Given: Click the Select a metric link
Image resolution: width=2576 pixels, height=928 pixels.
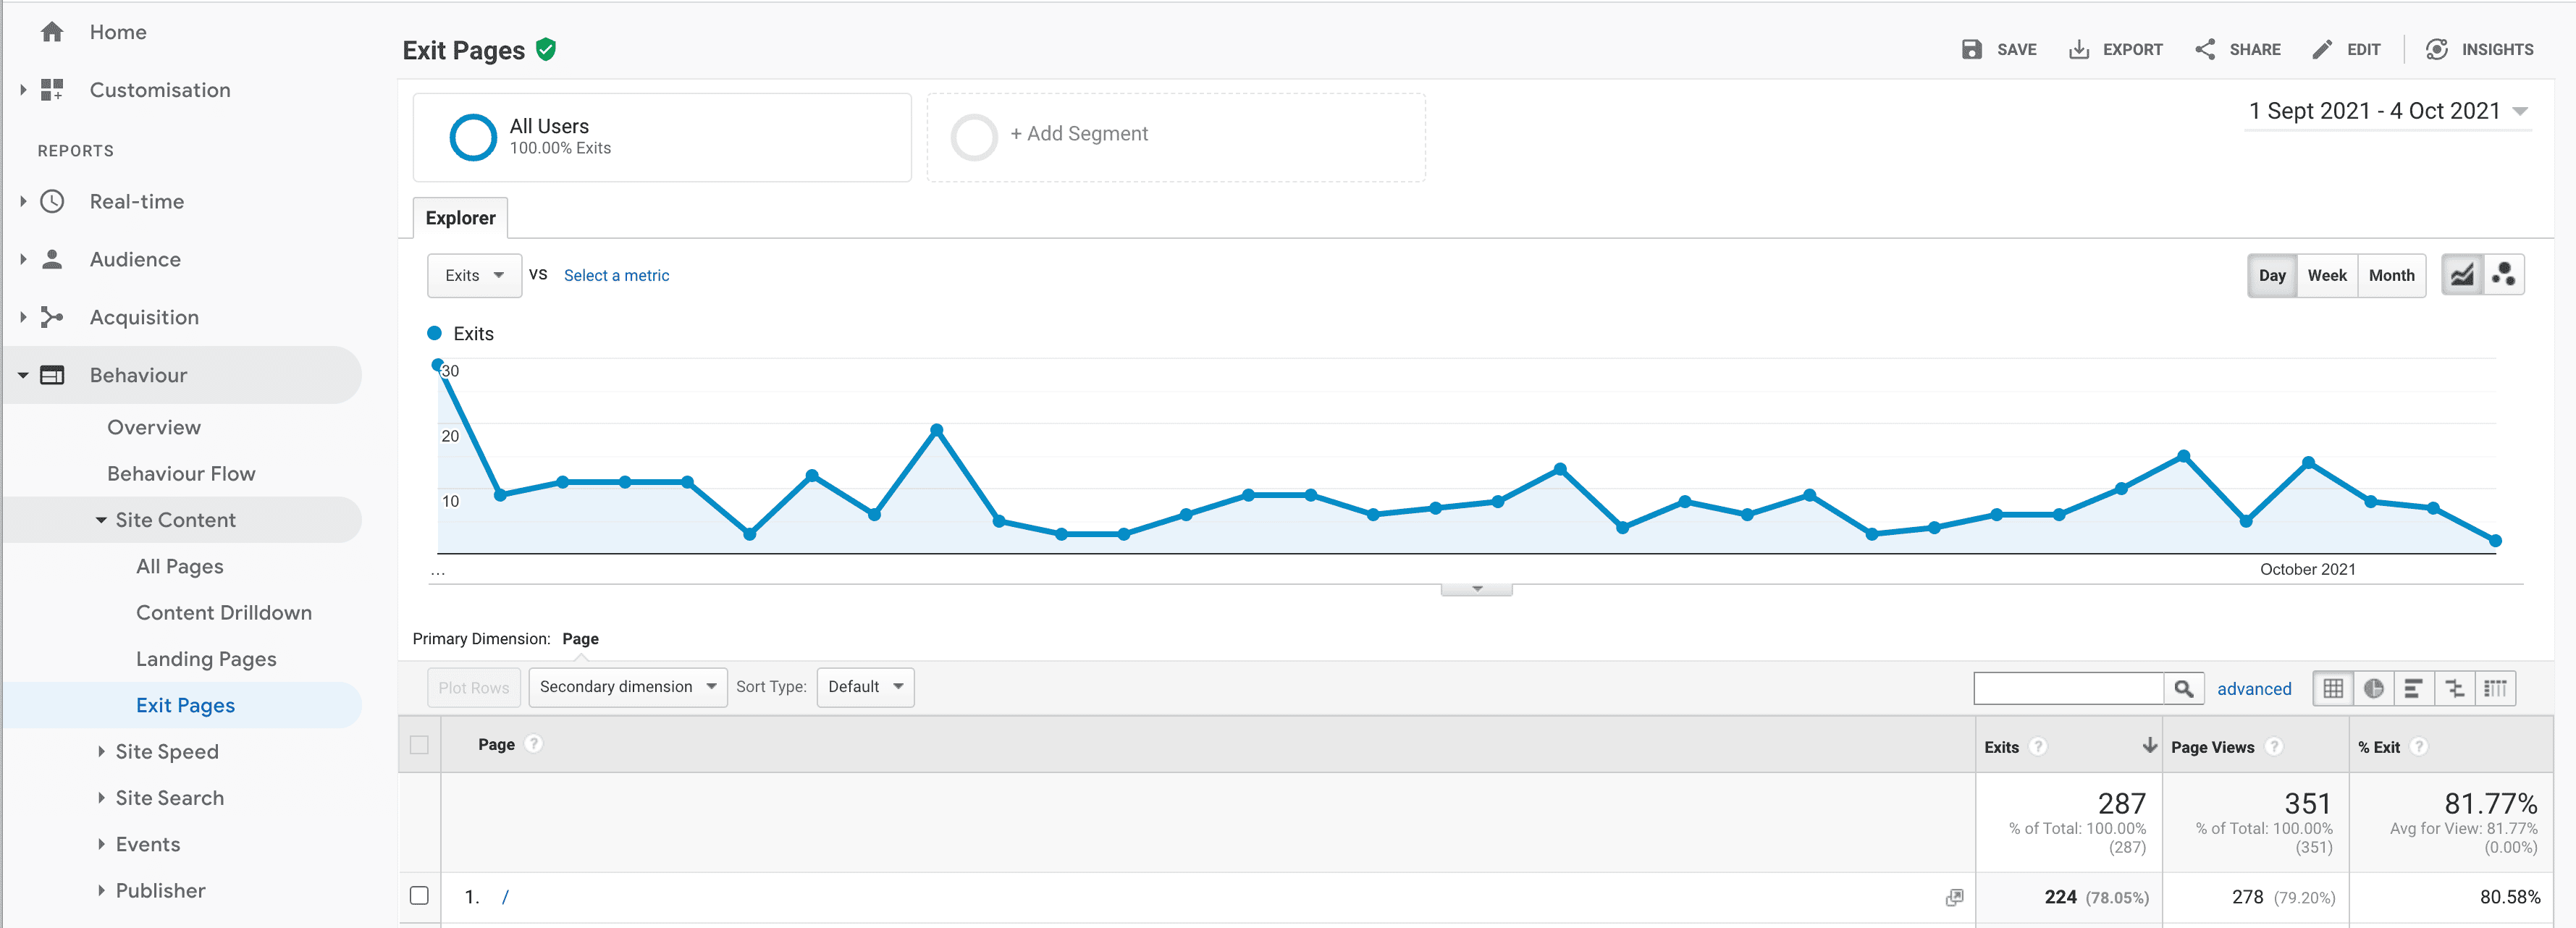Looking at the screenshot, I should tap(616, 275).
